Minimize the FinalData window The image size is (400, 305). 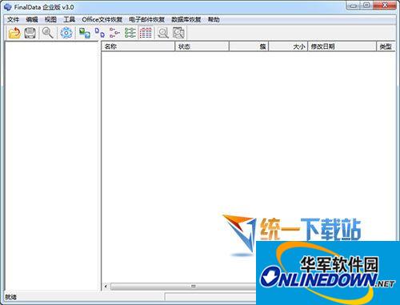click(353, 6)
